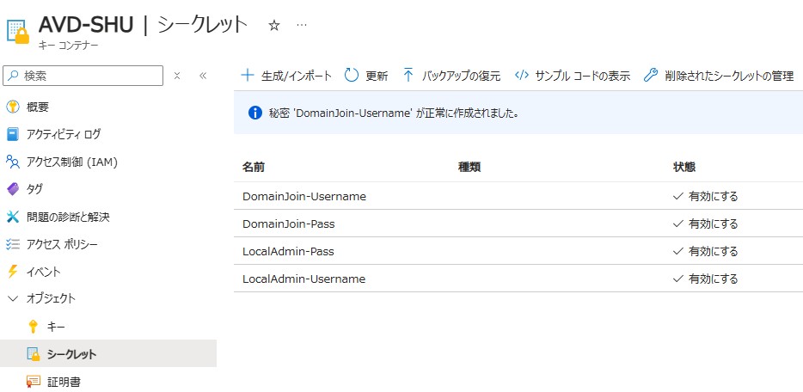Open the more options ellipsis in header

pos(302,25)
